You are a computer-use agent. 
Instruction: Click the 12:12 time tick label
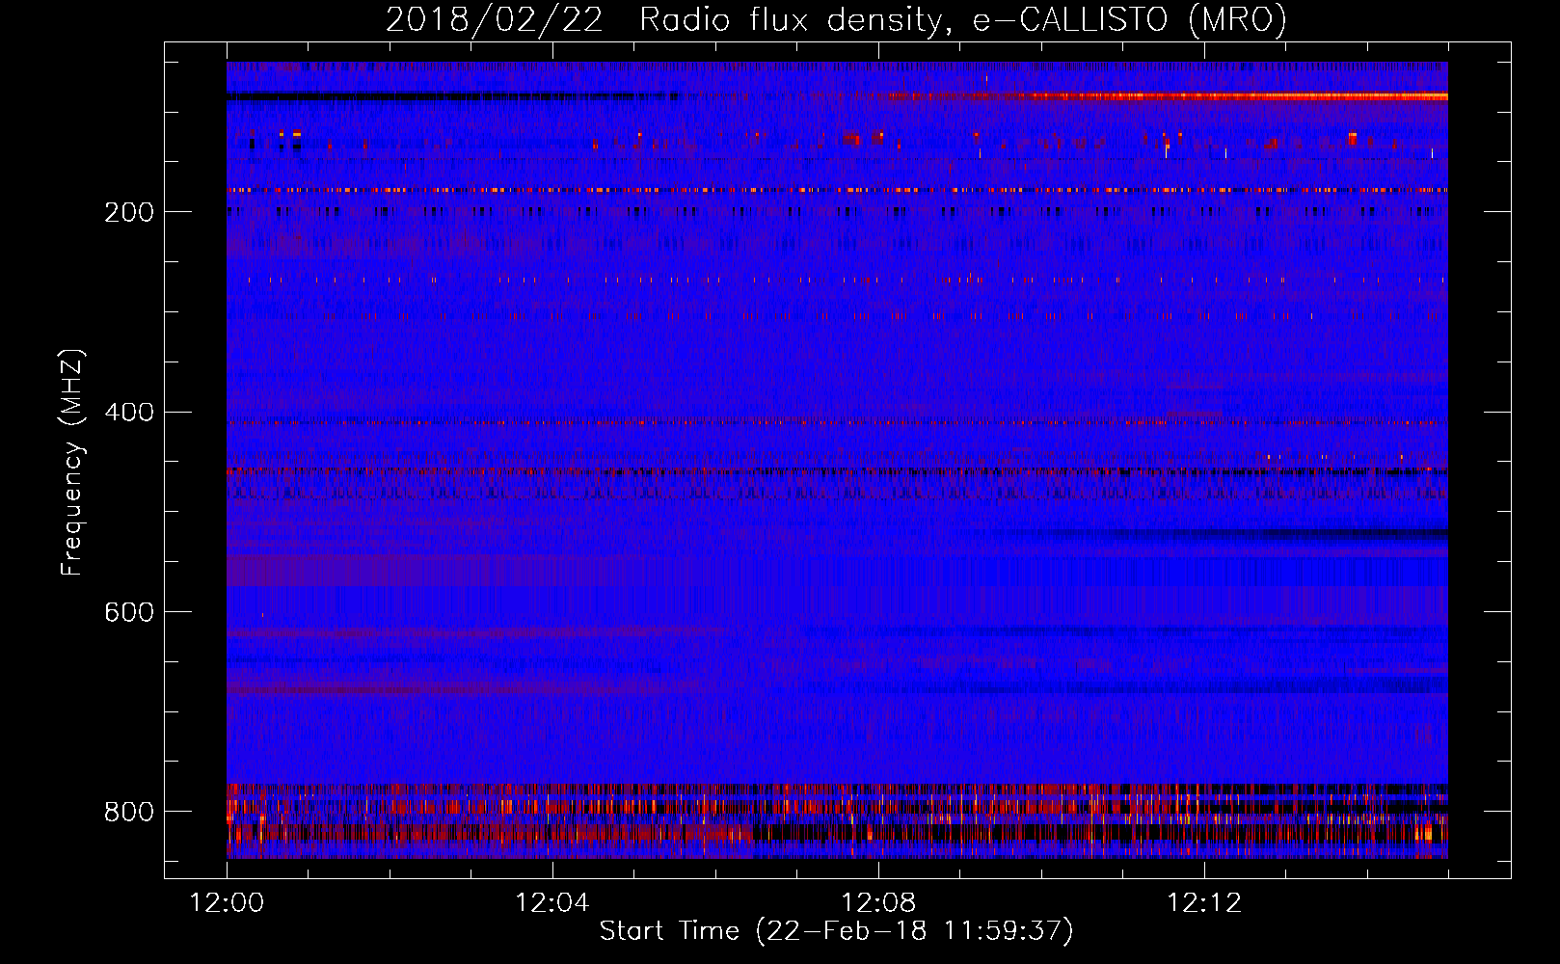1204,903
